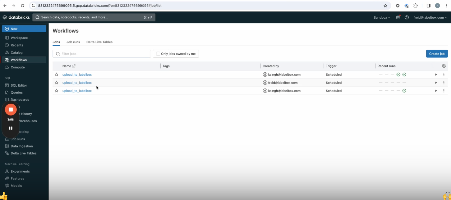Image resolution: width=451 pixels, height=200 pixels.
Task: Open kebab menu for freid@labelbox.com job
Action: (x=444, y=83)
